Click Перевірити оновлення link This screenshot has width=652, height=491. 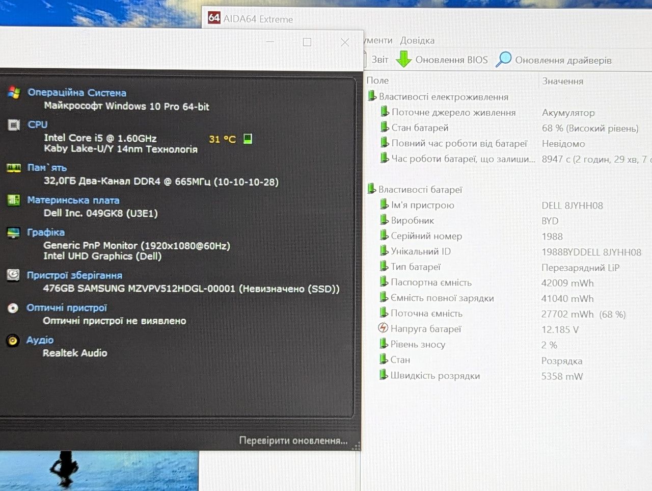(293, 441)
